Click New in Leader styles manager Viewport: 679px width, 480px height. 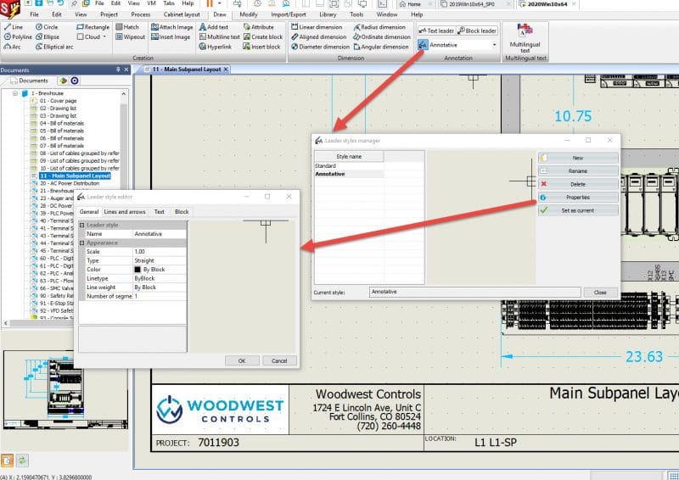tap(578, 158)
